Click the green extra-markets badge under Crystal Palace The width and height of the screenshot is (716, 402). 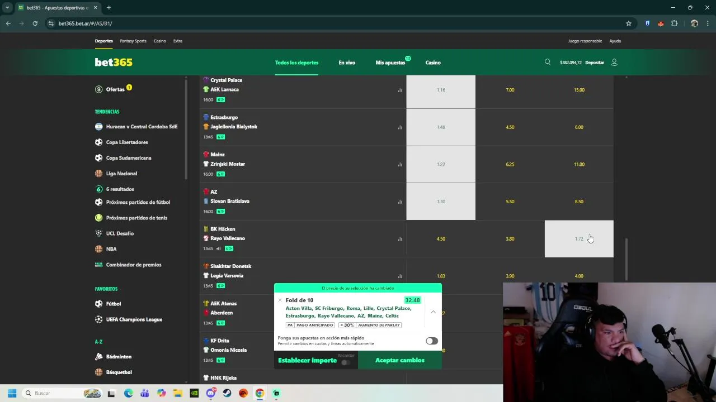220,100
